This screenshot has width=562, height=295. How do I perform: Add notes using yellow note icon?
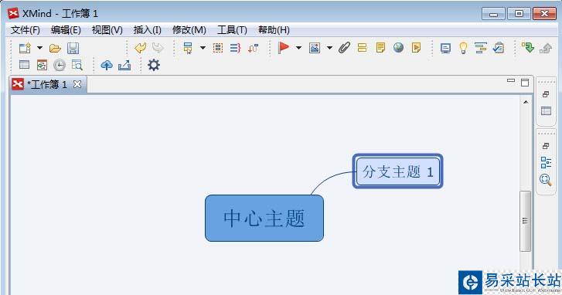[380, 48]
